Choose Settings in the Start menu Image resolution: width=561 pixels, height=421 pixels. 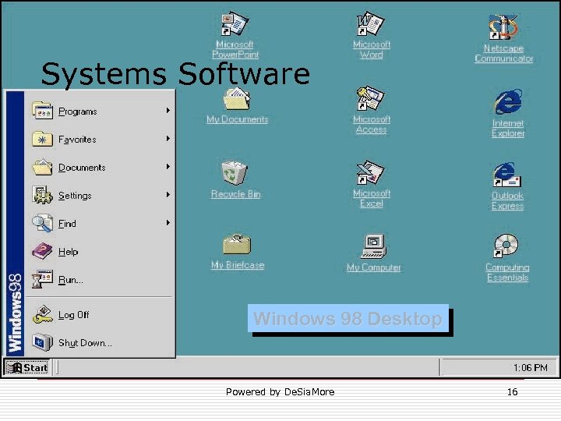100,195
